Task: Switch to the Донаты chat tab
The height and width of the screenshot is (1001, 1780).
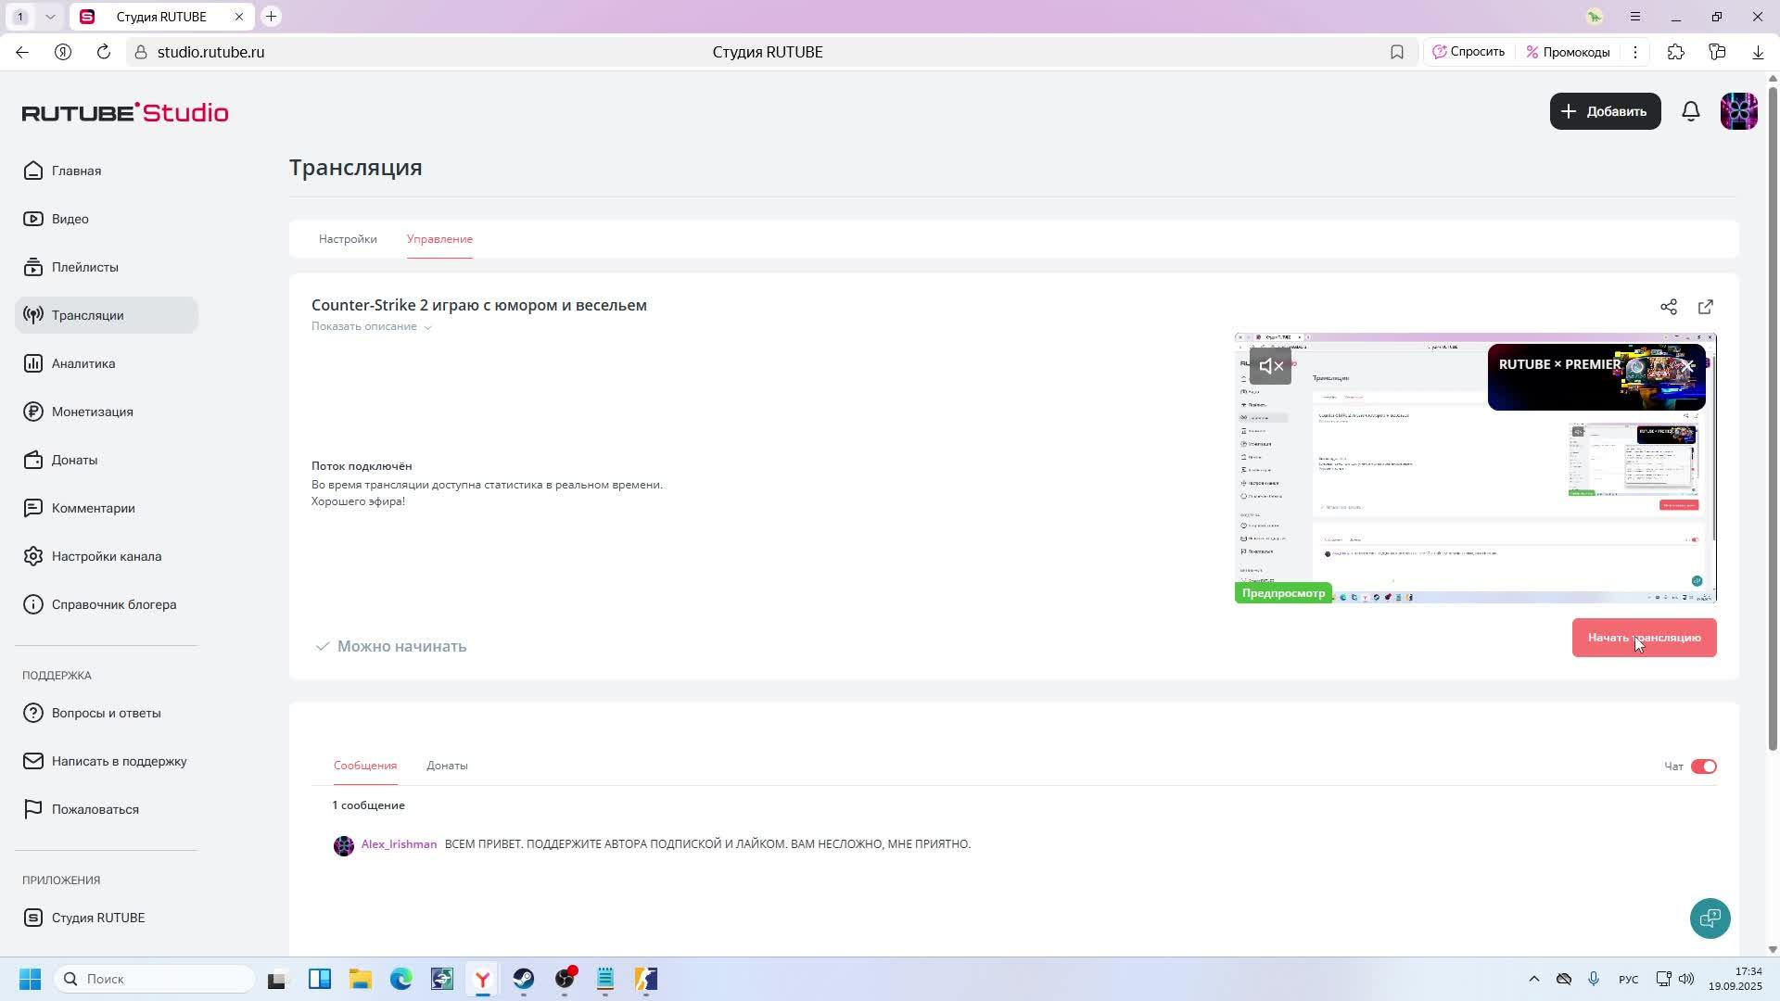Action: pos(447,766)
